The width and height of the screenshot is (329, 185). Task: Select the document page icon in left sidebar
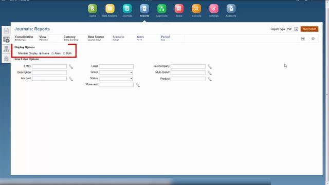tap(6, 31)
